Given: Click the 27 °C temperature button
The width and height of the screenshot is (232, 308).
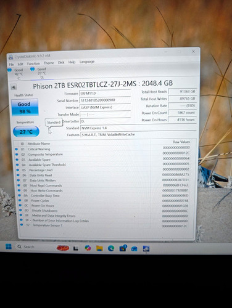Looking at the screenshot, I should [x=26, y=132].
